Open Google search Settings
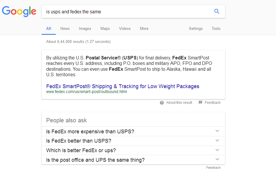Screen dimensions: 276x171 (196, 28)
